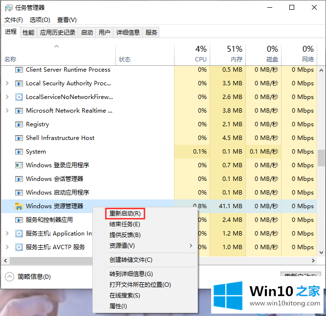Viewport: 326px width, 316px height.
Task: Click the sort arrow above 名称 column
Action: (56, 46)
